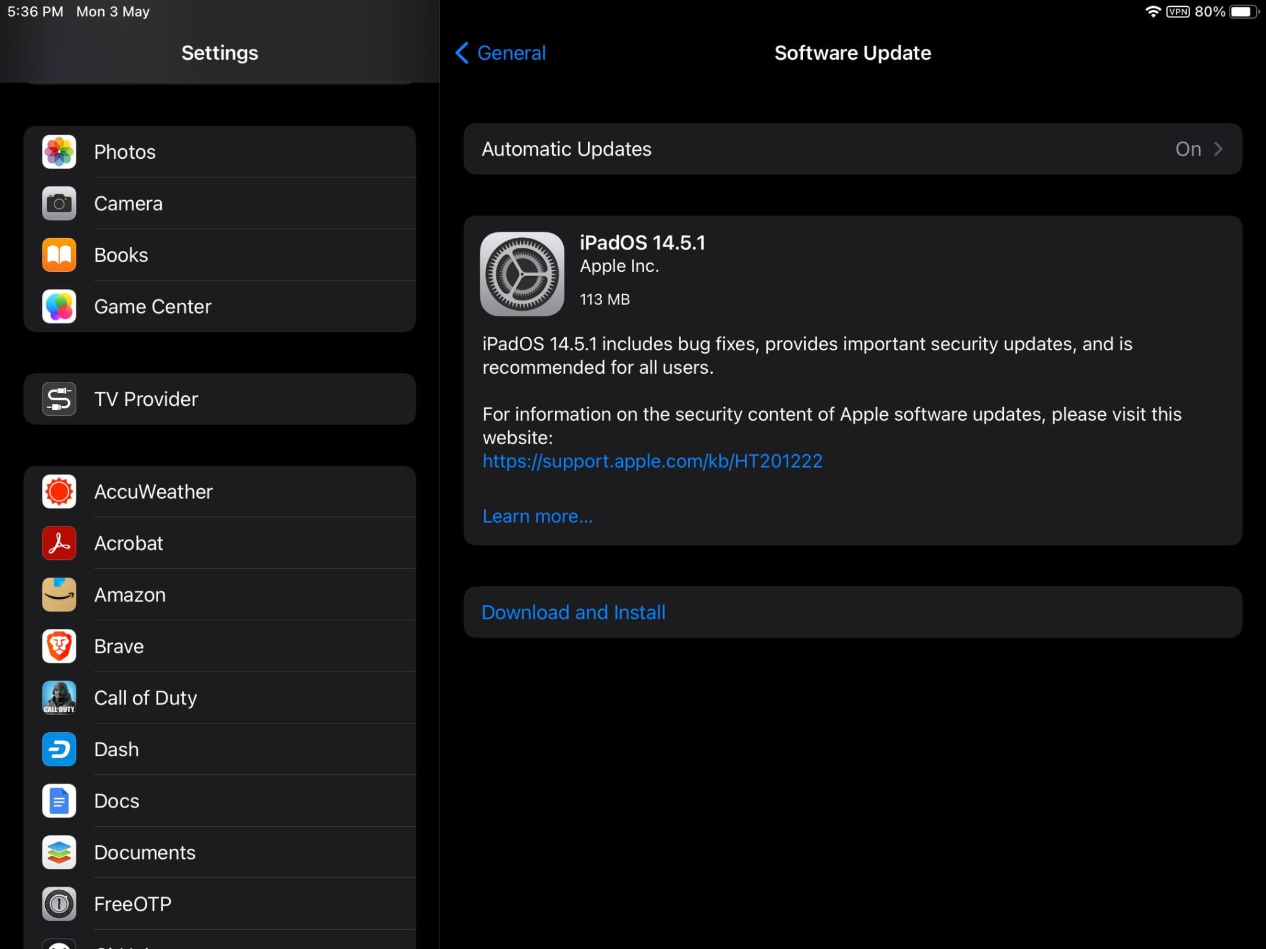Tap Download and Install

[574, 612]
